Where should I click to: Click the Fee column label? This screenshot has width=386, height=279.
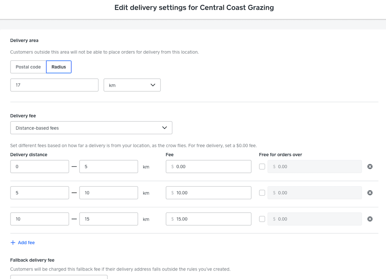coord(170,155)
